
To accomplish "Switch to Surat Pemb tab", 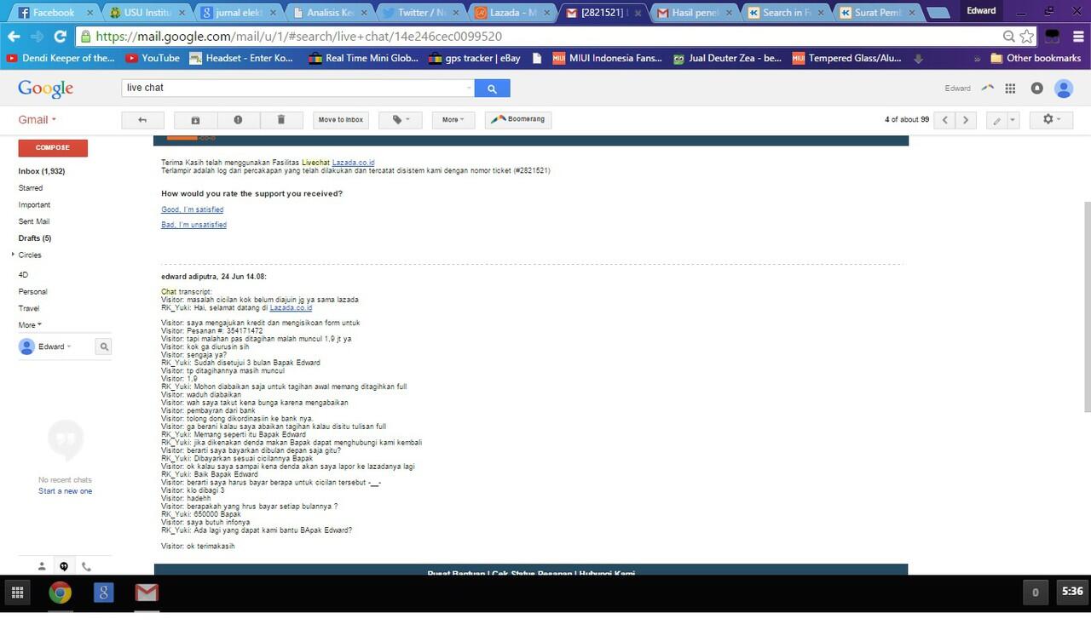I will [x=878, y=13].
